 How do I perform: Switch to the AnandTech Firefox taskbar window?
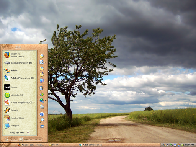pos(31,145)
